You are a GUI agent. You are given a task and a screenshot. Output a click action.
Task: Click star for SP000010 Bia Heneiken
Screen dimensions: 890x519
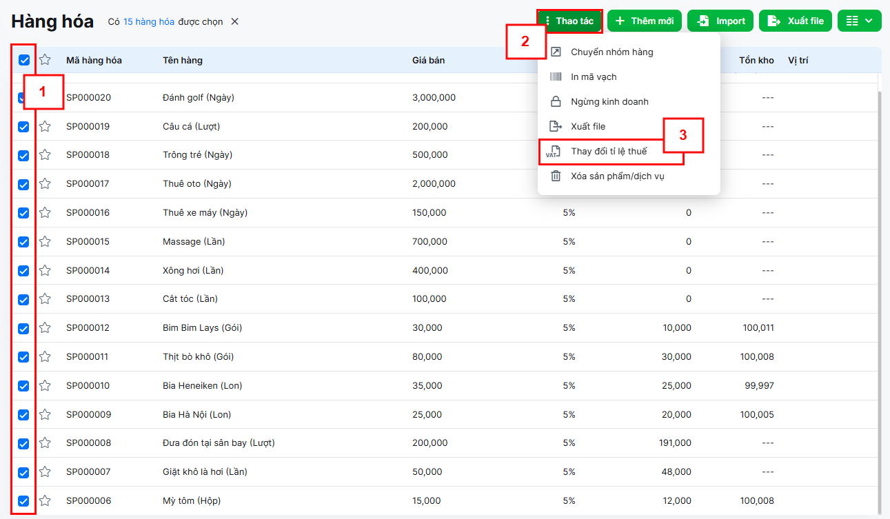45,386
